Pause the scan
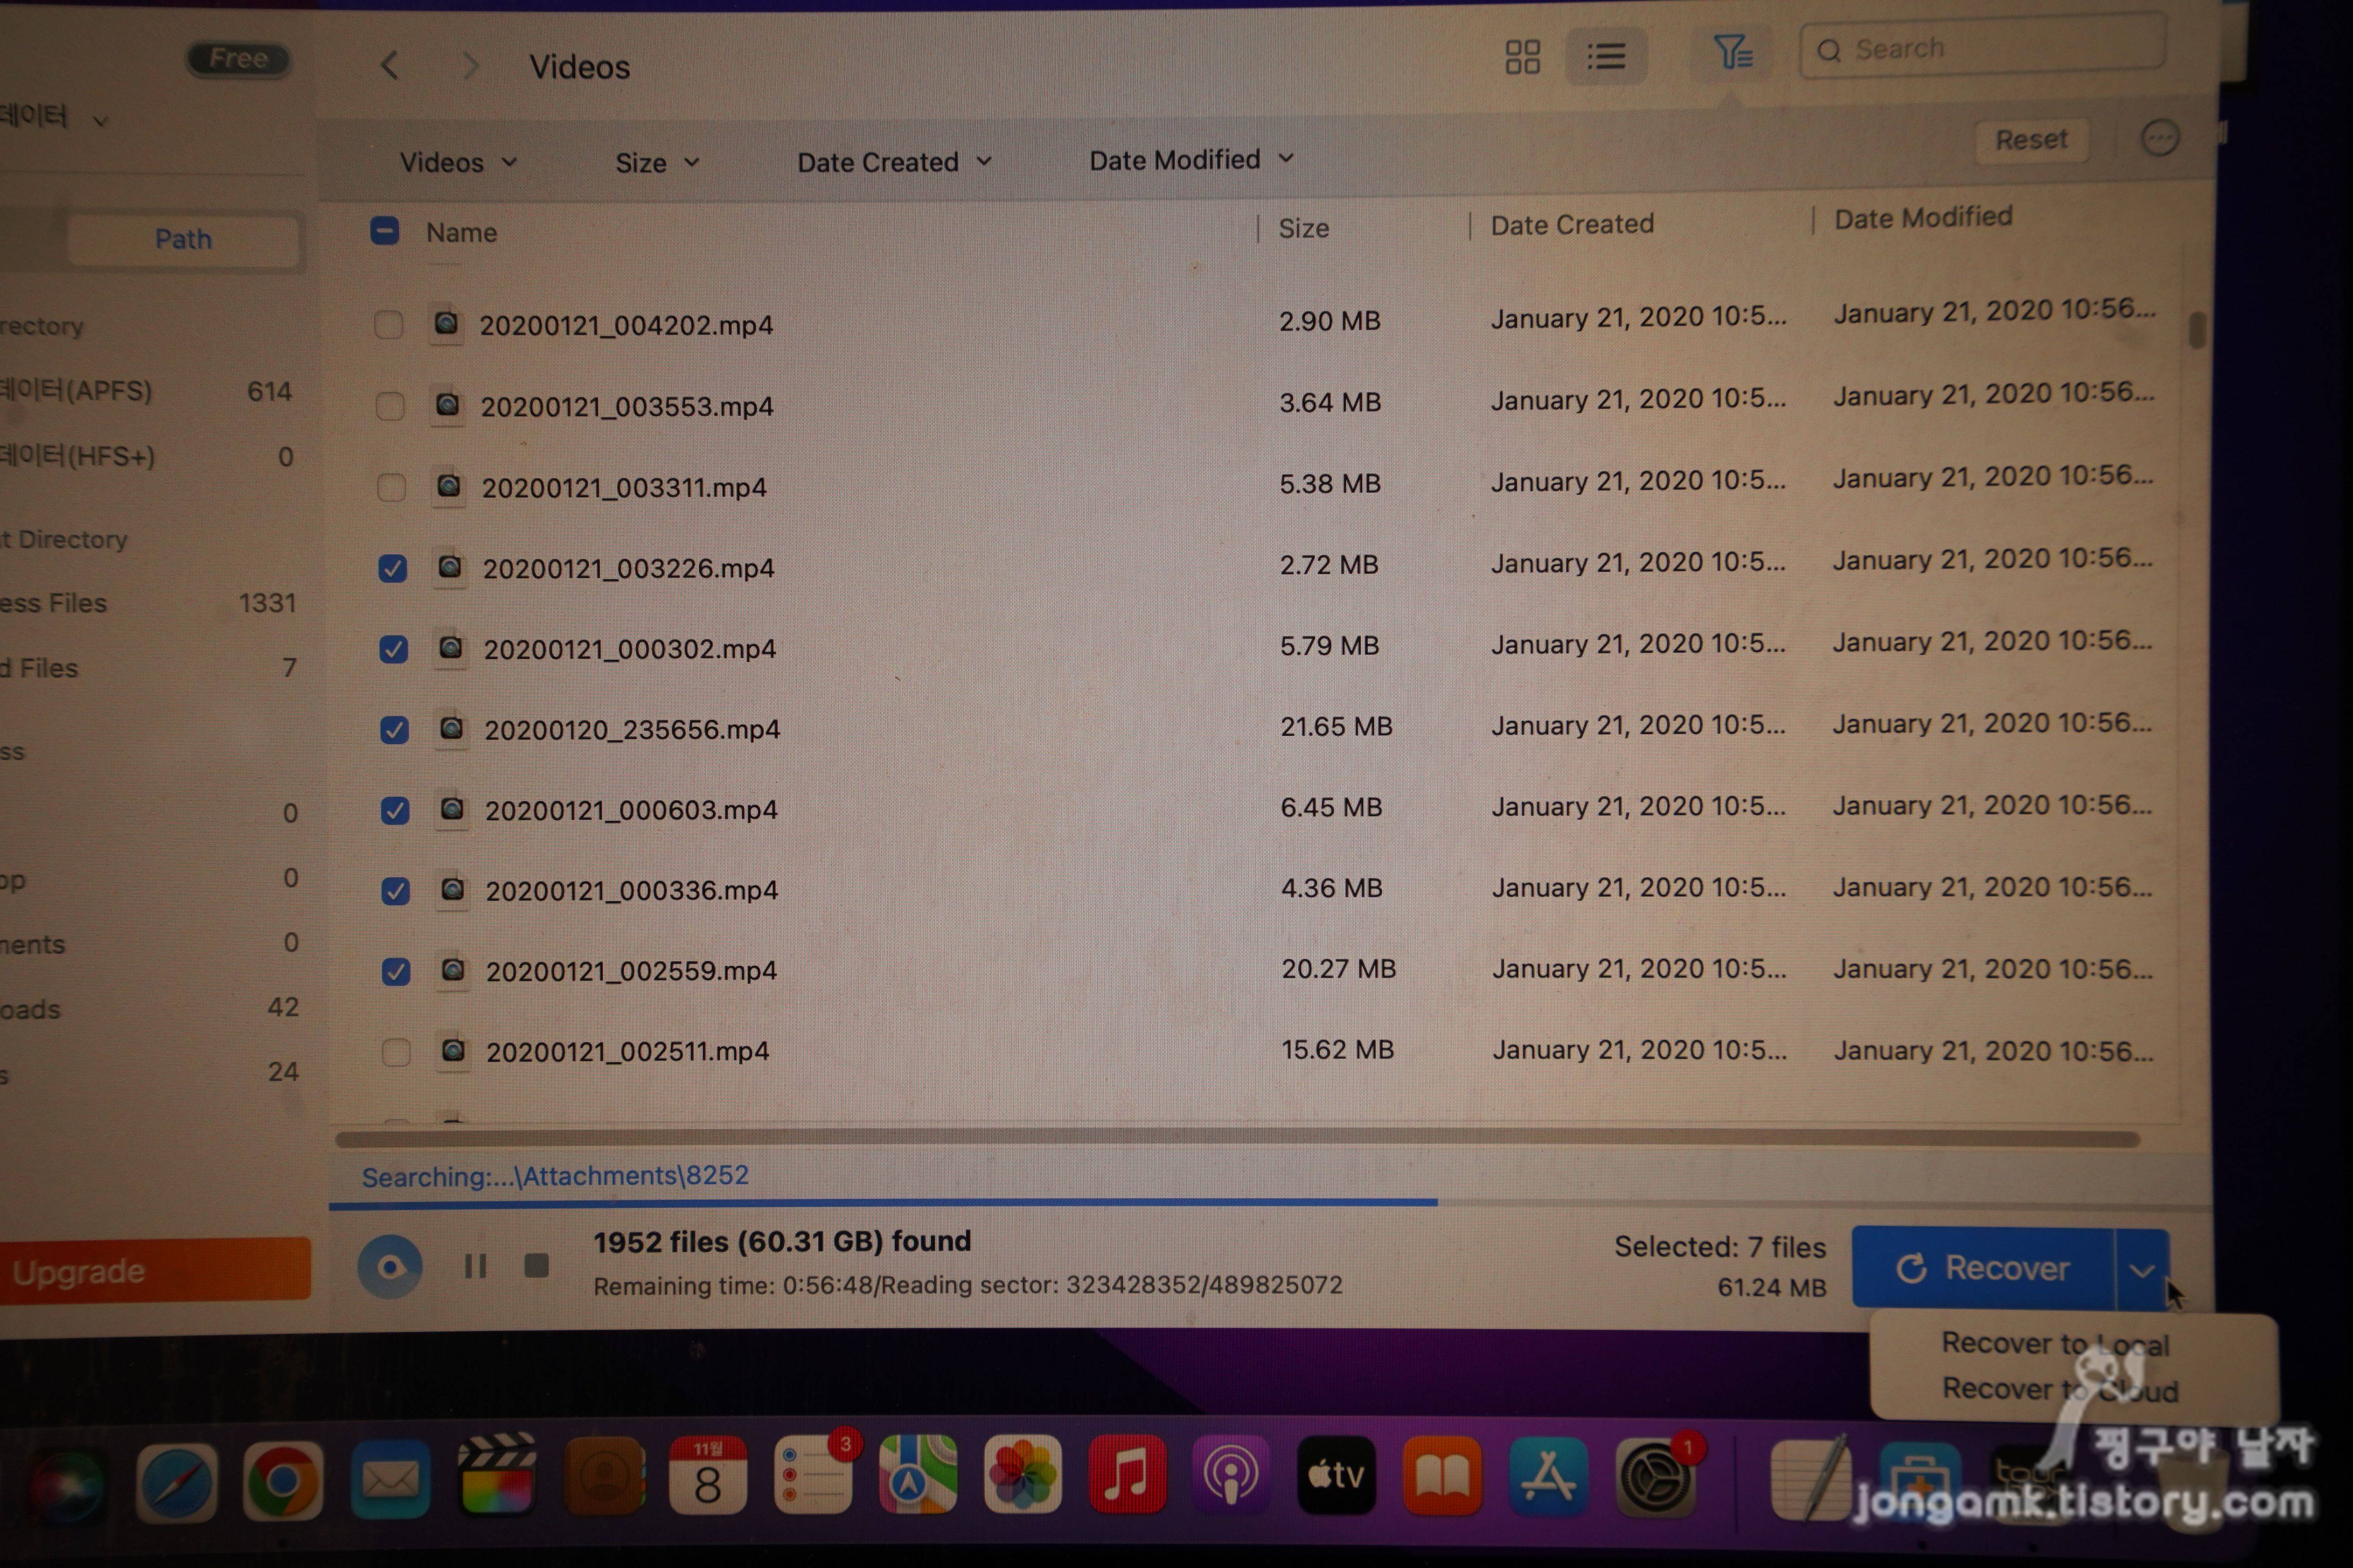The height and width of the screenshot is (1568, 2353). coord(475,1266)
